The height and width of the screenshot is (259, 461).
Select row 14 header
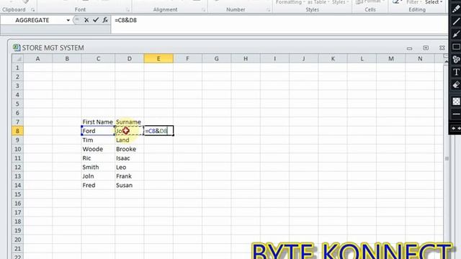[x=17, y=186]
